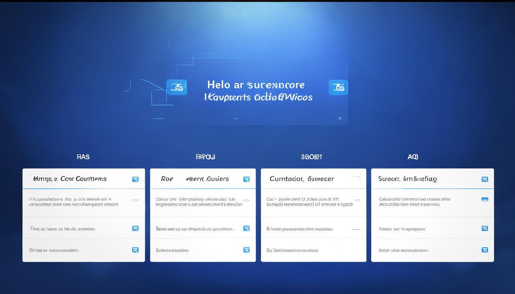Click the blue icon in the AQI card's bottom row

point(485,250)
